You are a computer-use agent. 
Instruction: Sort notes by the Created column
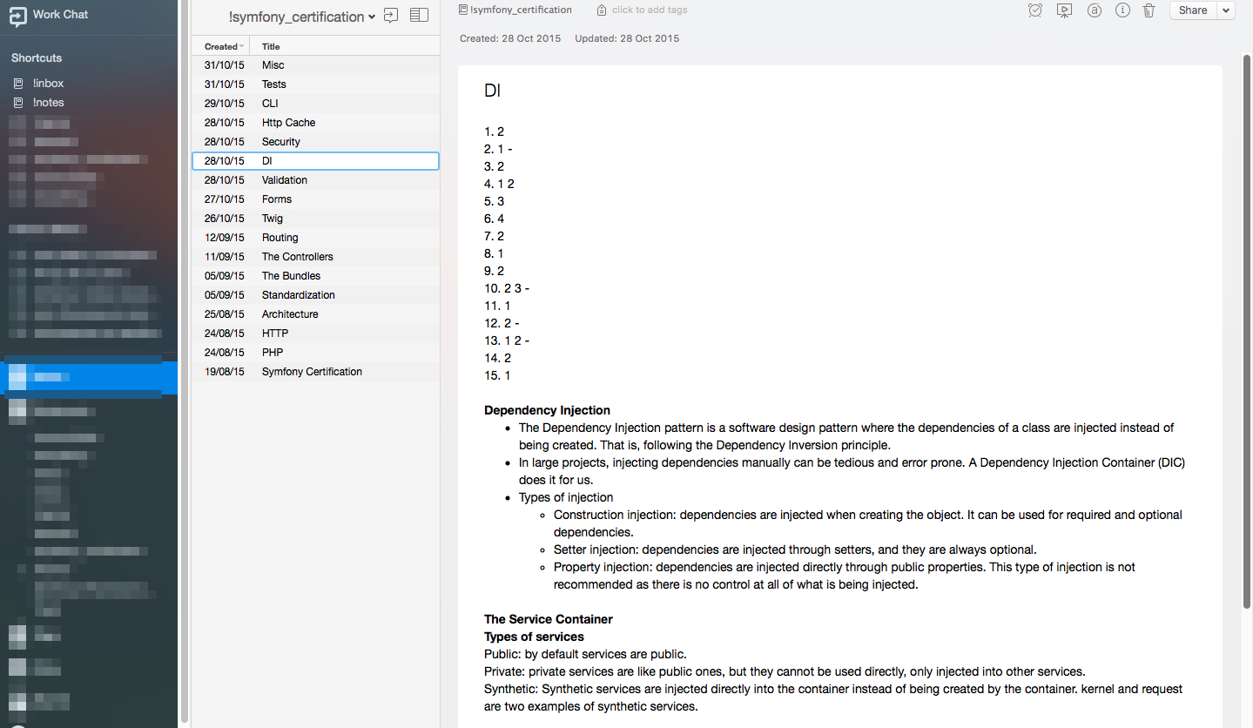click(221, 46)
